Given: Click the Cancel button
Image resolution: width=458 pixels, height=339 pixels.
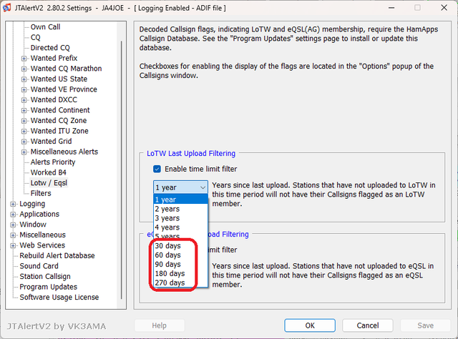Looking at the screenshot, I should tap(367, 325).
